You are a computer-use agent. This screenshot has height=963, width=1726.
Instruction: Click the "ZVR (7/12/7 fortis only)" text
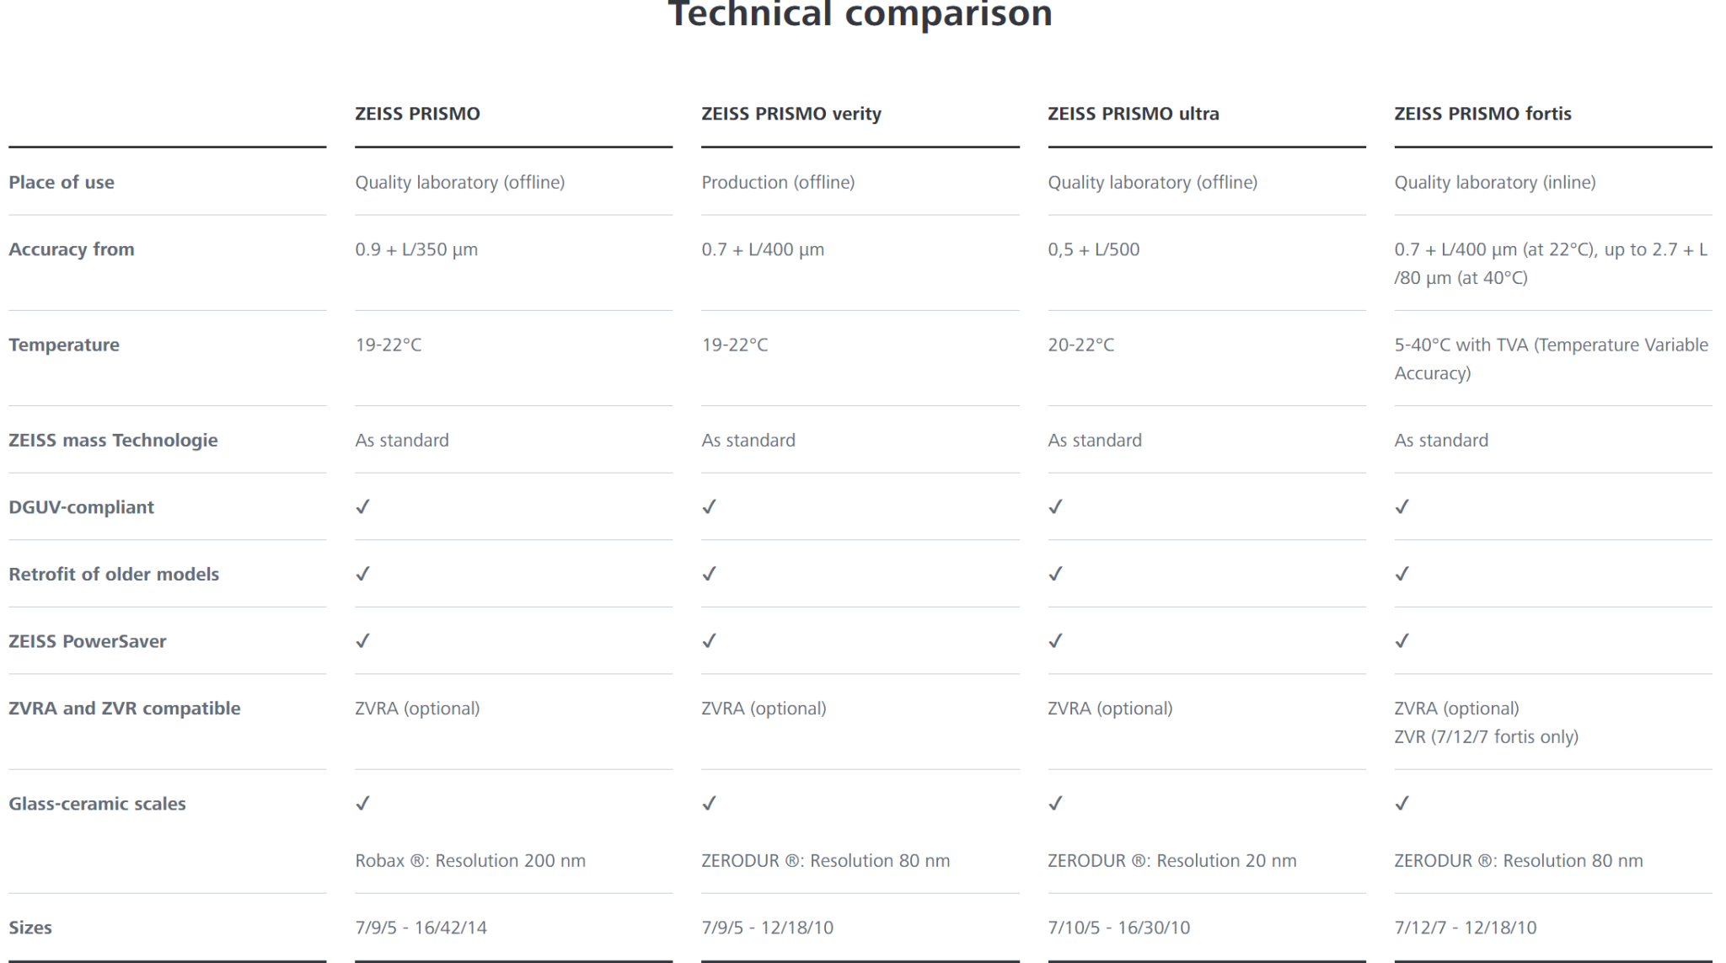click(1486, 737)
